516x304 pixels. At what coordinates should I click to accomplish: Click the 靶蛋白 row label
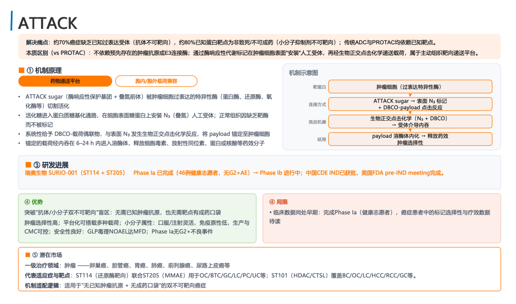(319, 87)
